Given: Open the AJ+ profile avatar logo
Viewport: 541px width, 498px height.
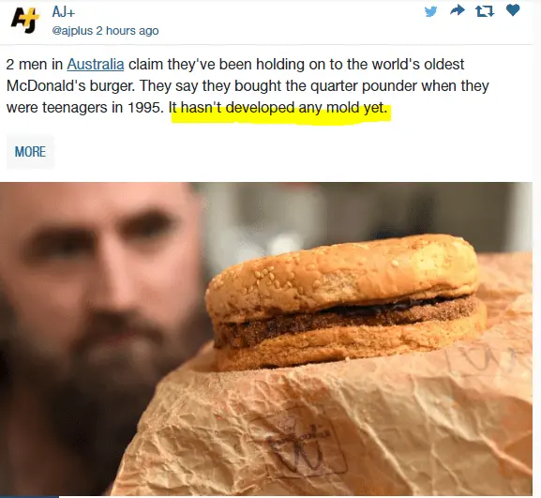Looking at the screenshot, I should pos(24,21).
